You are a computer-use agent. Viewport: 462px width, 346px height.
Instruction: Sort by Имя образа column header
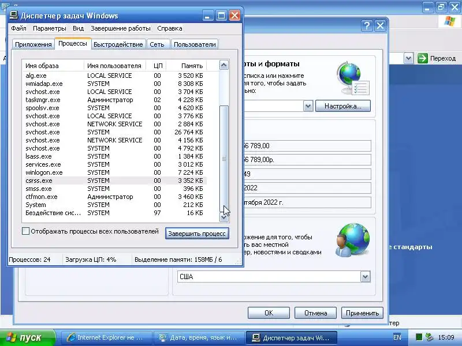53,65
